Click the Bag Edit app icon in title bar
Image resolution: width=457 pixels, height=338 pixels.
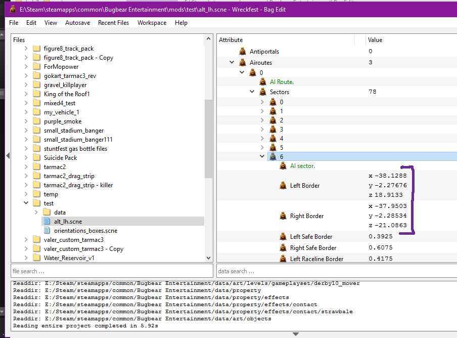tap(13, 9)
